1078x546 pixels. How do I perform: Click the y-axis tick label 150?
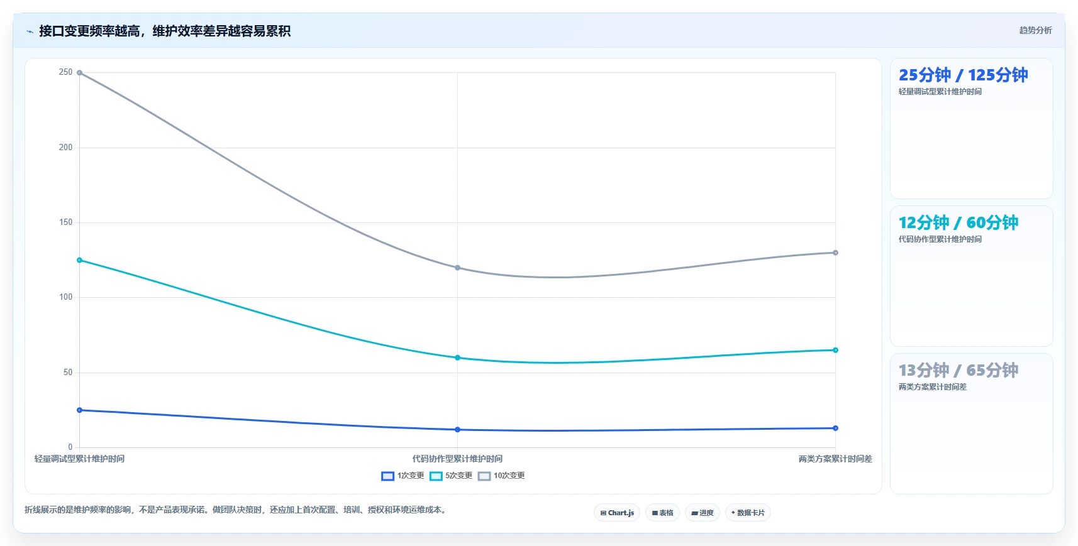(65, 222)
